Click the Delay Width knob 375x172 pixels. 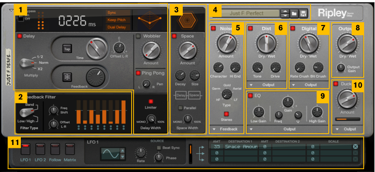151,118
